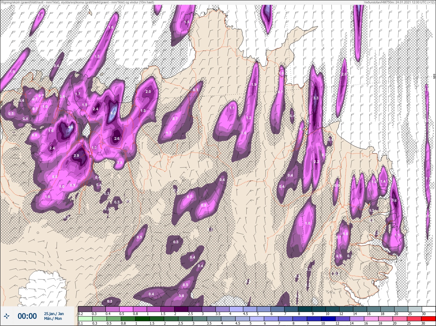This screenshot has width=436, height=326.
Task: Click the 3.2 precipitation value on the map
Action: click(394, 200)
